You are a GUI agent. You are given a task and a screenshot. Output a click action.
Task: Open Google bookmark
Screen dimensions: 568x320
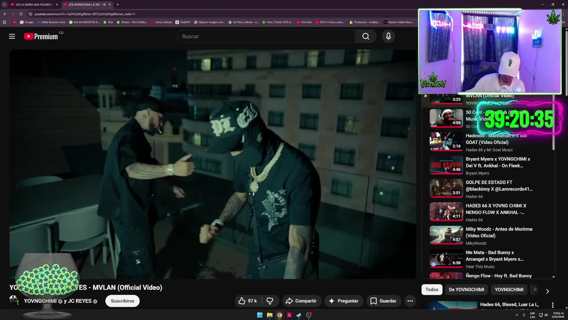(27, 22)
